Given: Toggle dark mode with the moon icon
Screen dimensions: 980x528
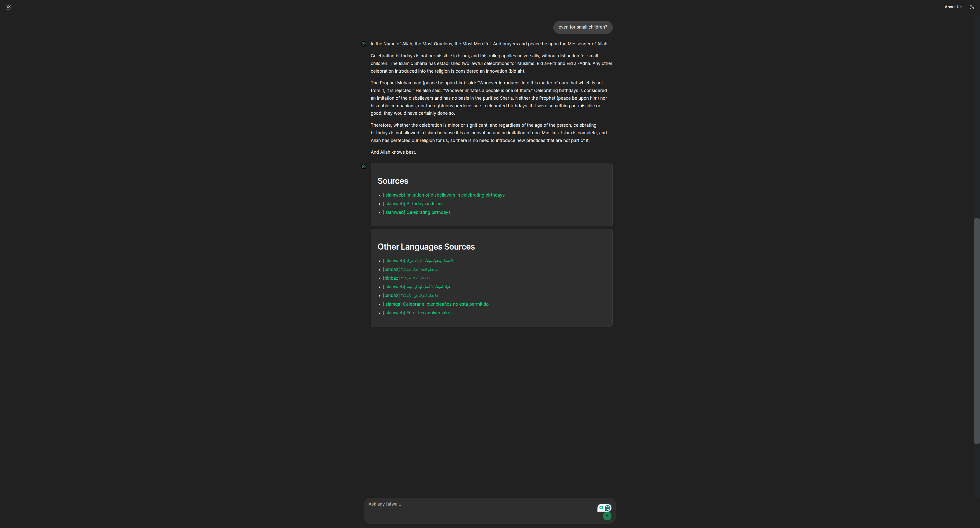Looking at the screenshot, I should (972, 7).
